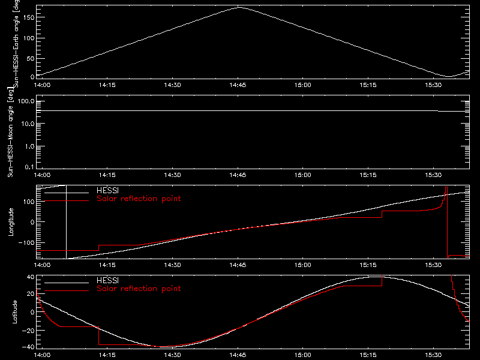Click the Longitude axis title

11,222
